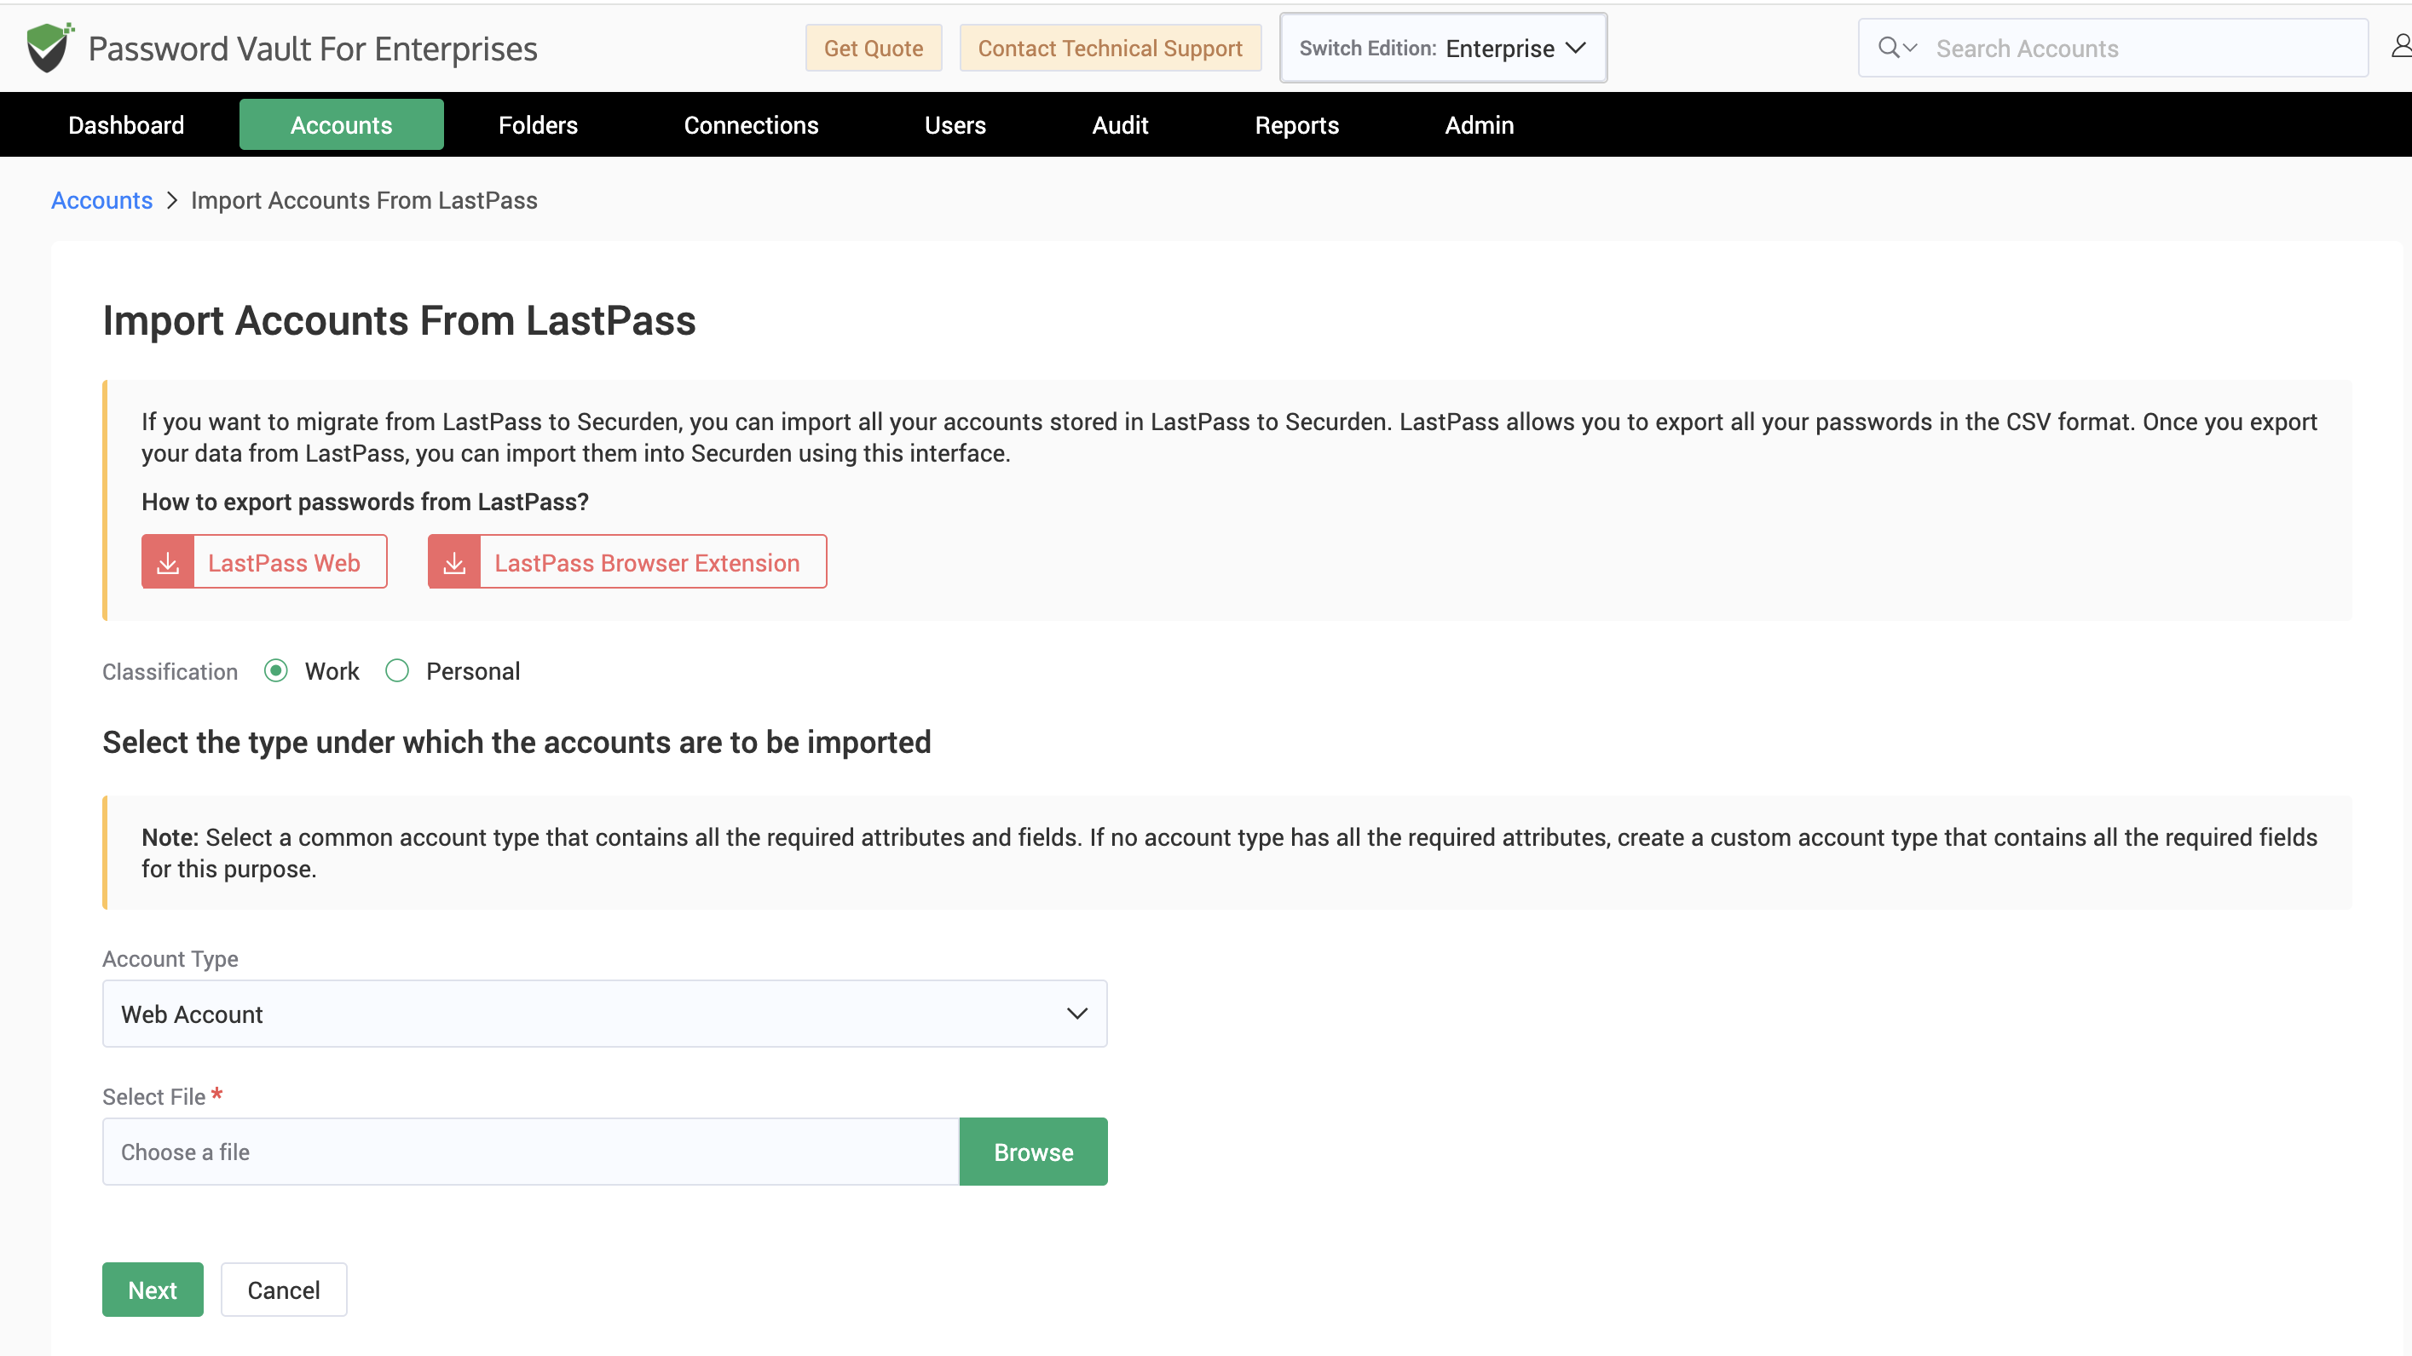The width and height of the screenshot is (2412, 1356).
Task: Click Import Accounts From LastPass breadcrumb text
Action: [x=364, y=200]
